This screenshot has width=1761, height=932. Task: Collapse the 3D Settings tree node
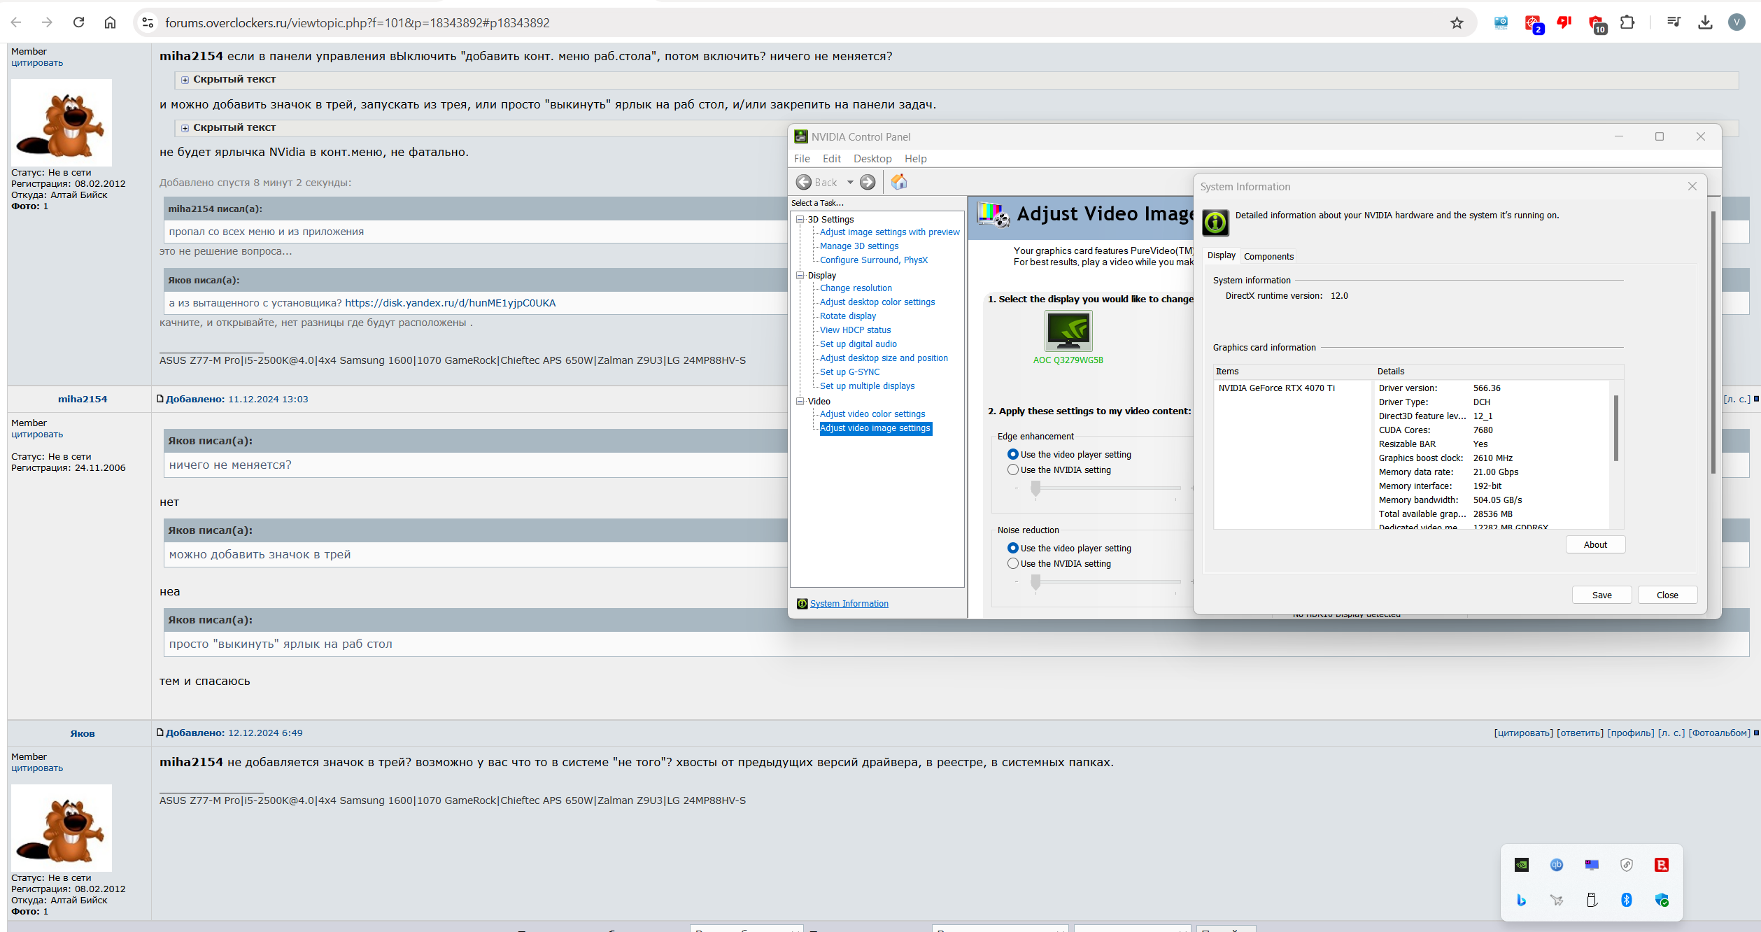(800, 219)
